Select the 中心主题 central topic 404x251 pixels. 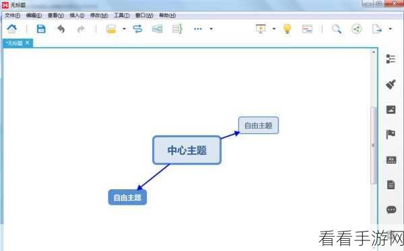[x=187, y=150]
